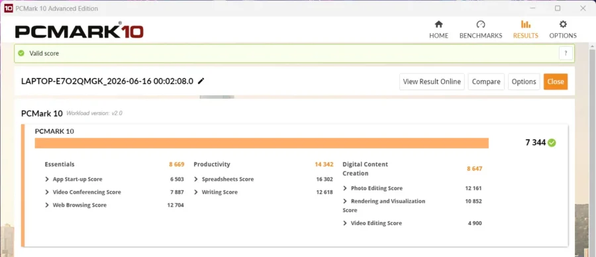The image size is (596, 257).
Task: Click the overall score 7 344
Action: click(535, 142)
